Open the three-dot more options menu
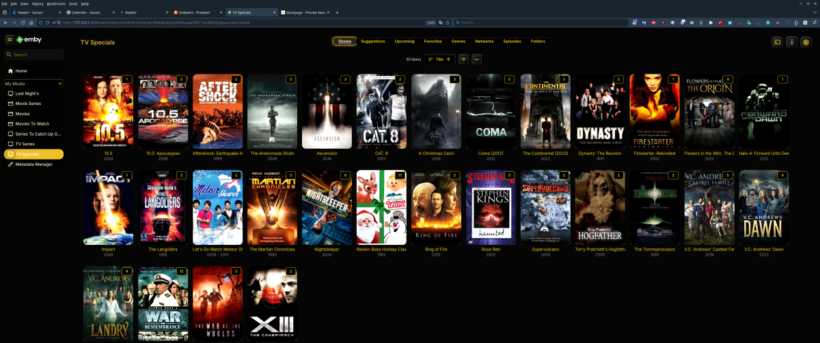 pyautogui.click(x=476, y=59)
